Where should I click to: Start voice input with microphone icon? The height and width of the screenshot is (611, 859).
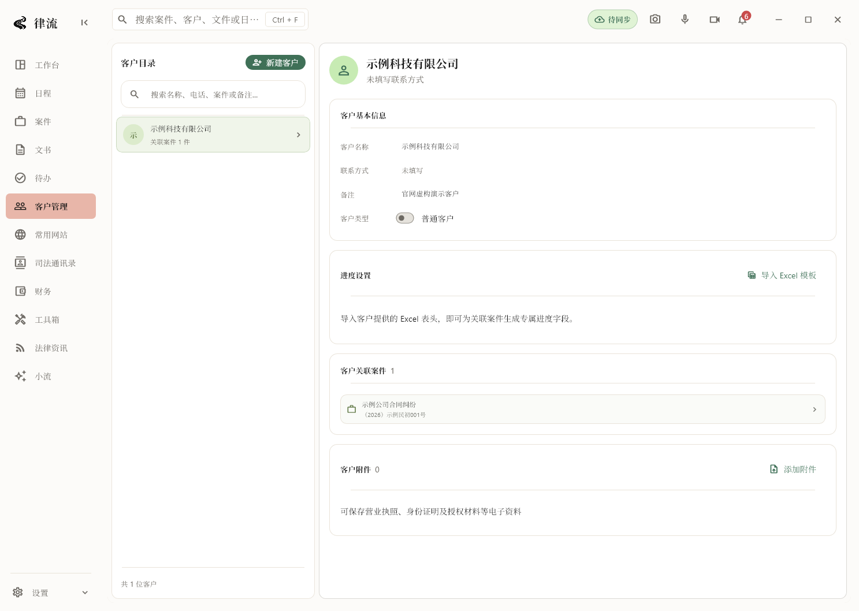click(x=685, y=19)
